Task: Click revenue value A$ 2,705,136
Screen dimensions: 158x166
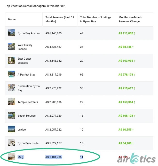Action: click(x=53, y=102)
